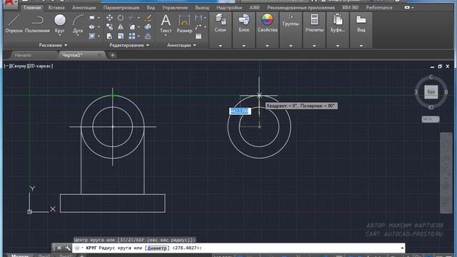
Task: Activate the Trim edit tool
Action: [x=131, y=18]
